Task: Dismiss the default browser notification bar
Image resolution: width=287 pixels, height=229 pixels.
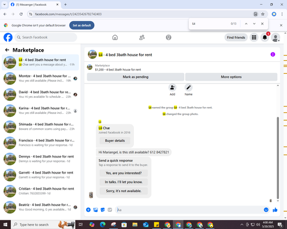Action: (x=281, y=25)
